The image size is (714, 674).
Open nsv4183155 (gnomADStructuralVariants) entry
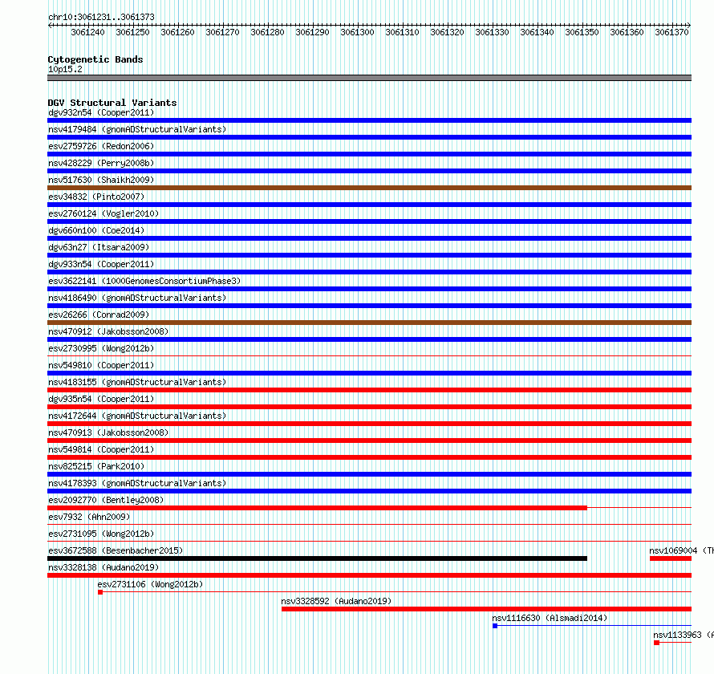[x=137, y=382]
